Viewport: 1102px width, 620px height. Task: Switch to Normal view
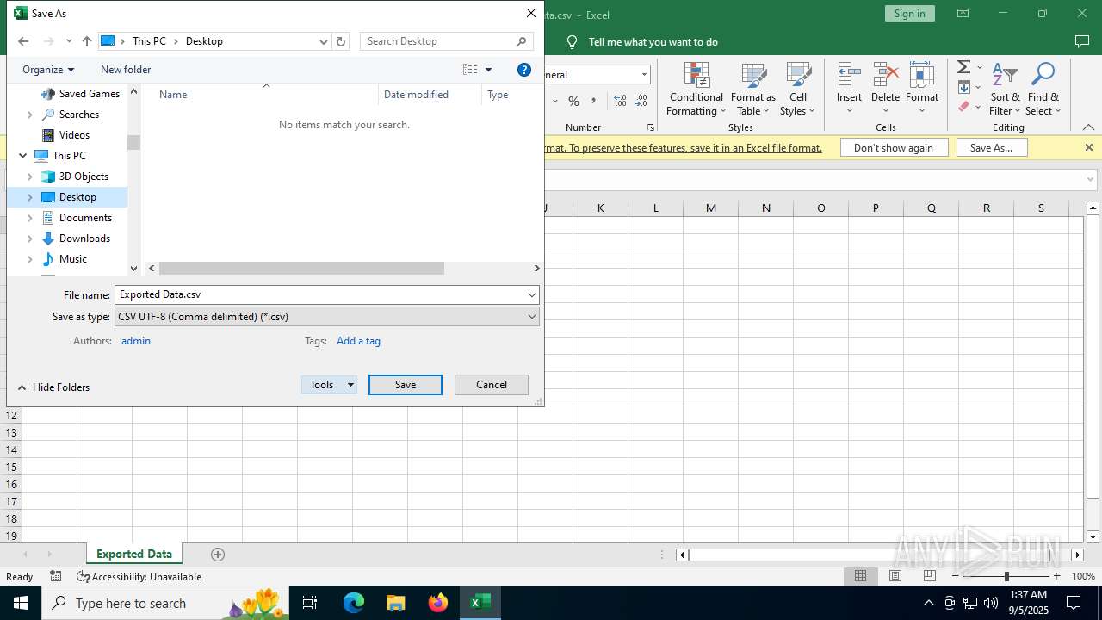click(x=860, y=576)
